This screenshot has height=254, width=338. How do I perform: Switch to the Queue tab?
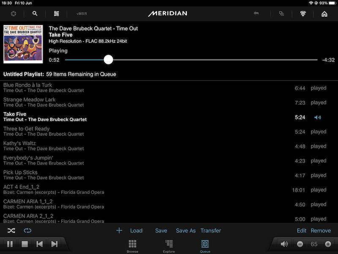pyautogui.click(x=205, y=246)
